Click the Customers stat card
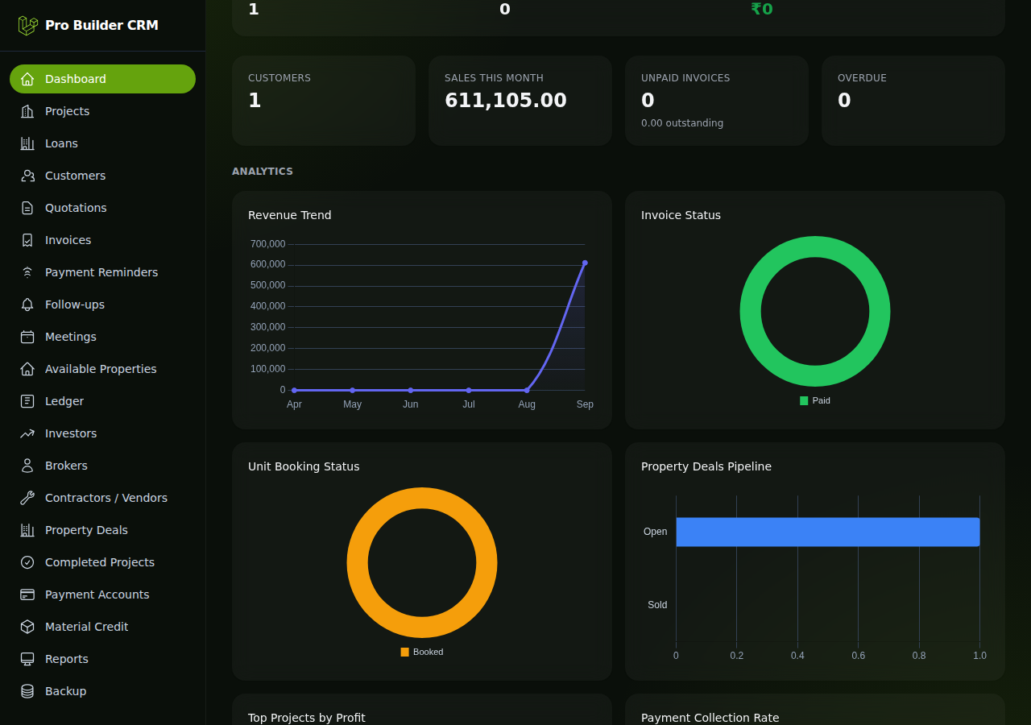1031x725 pixels. coord(324,101)
